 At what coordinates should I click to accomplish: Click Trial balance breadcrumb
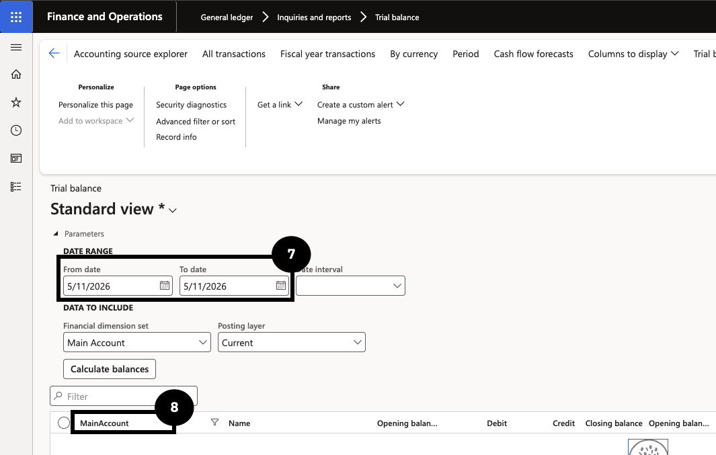pos(397,17)
